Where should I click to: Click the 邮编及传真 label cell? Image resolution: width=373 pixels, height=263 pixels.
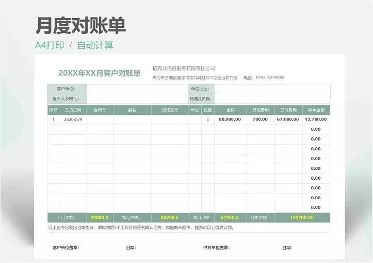click(x=202, y=99)
